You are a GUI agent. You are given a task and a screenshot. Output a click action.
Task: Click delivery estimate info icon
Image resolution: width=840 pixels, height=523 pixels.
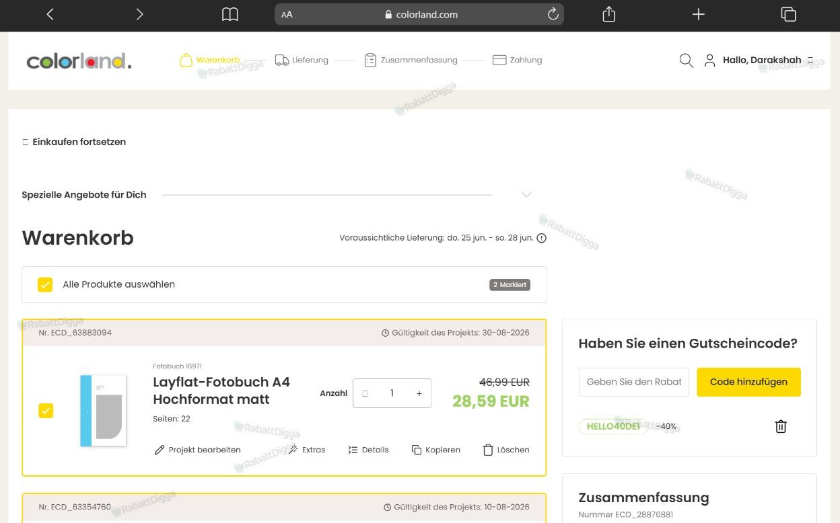tap(541, 238)
